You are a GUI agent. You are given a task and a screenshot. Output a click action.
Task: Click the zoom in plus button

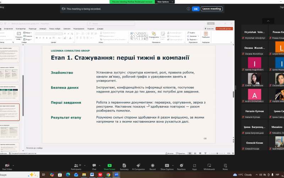coord(225,153)
